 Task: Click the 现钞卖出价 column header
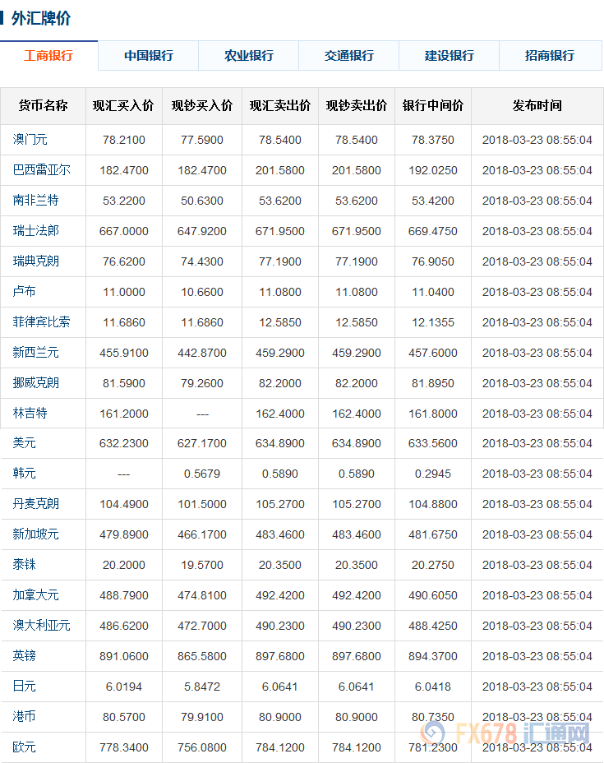pyautogui.click(x=357, y=105)
